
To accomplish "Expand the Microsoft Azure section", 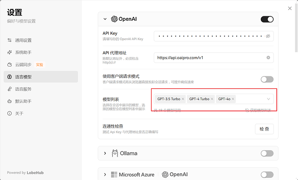I will pyautogui.click(x=105, y=174).
